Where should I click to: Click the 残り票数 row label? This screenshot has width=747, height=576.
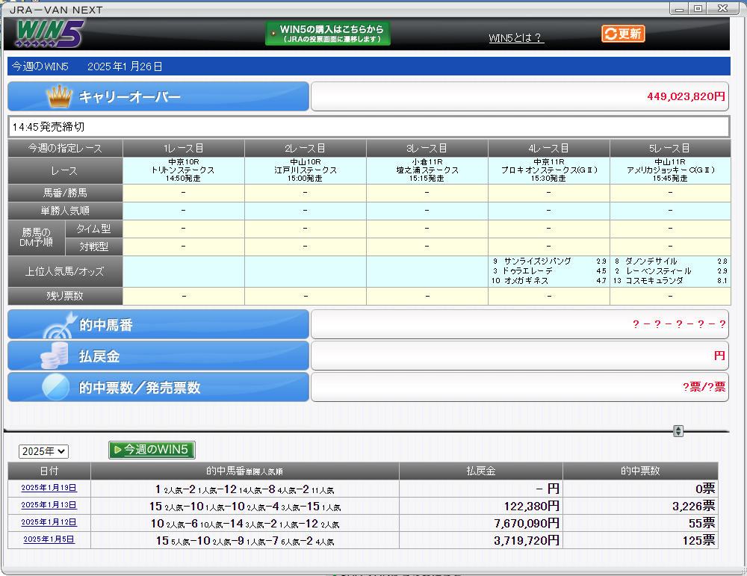click(65, 296)
